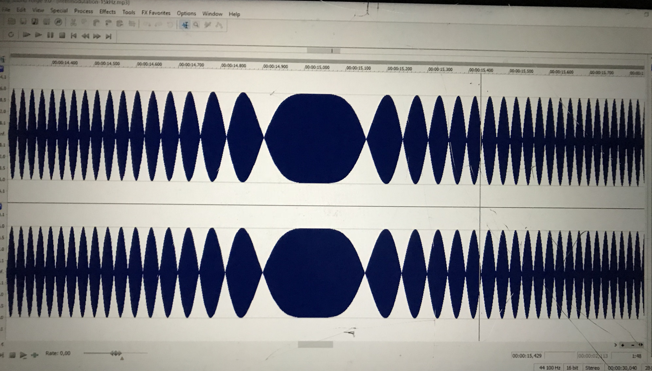The image size is (652, 371).
Task: Click the Play Clipboard toolbar icon
Action: tap(120, 23)
